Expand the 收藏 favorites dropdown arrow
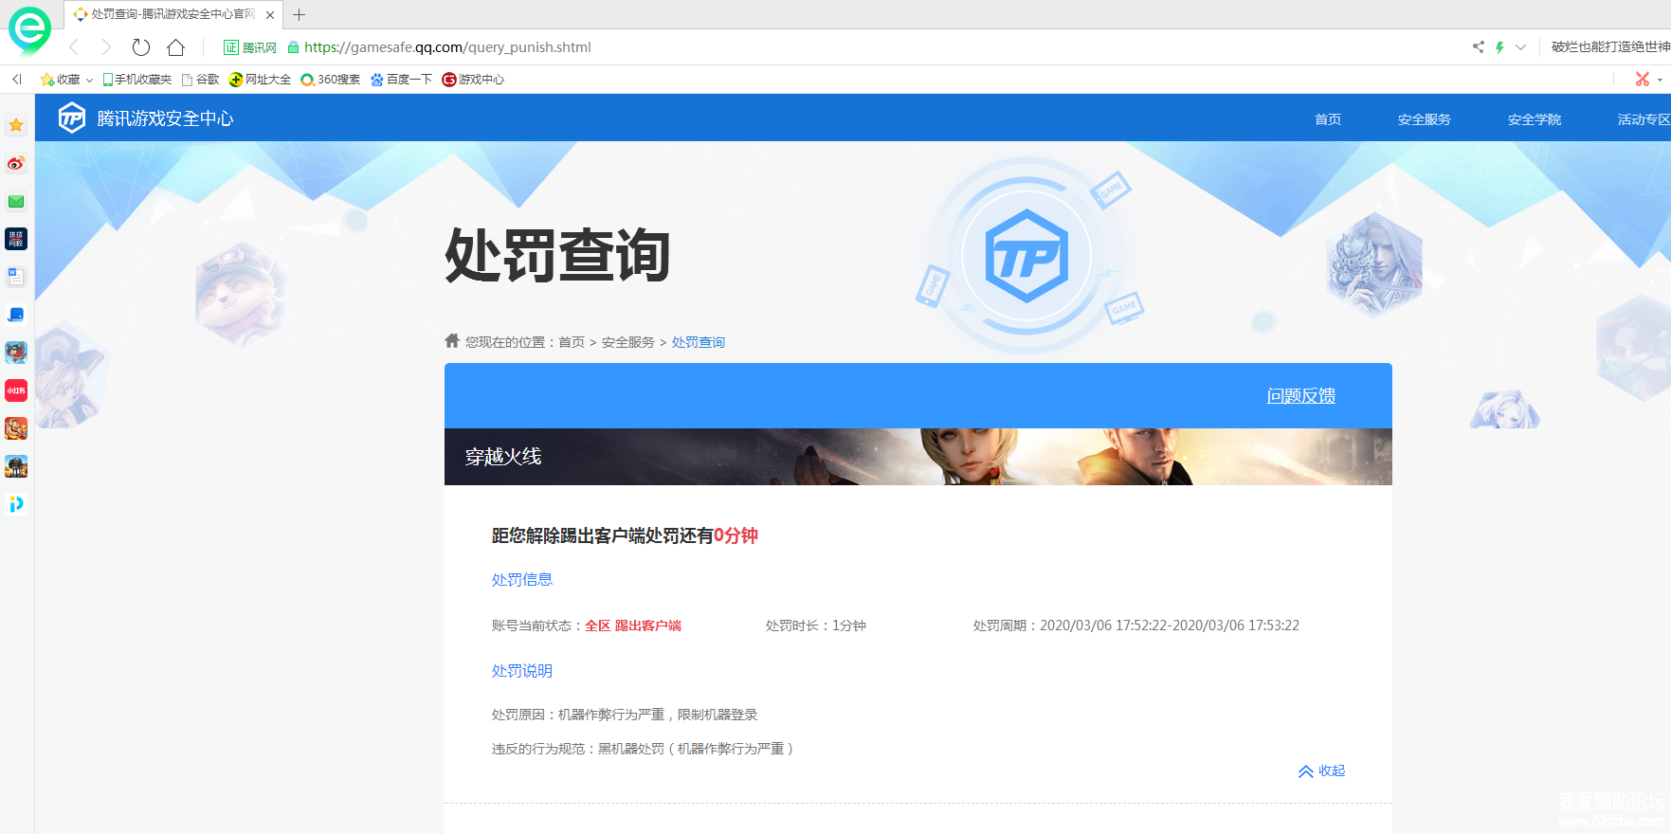The height and width of the screenshot is (834, 1671). 89,81
